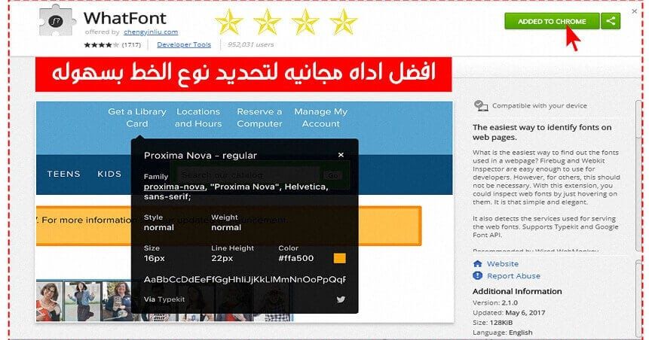The height and width of the screenshot is (340, 649).
Task: Click the Additional Information heading
Action: pyautogui.click(x=517, y=291)
